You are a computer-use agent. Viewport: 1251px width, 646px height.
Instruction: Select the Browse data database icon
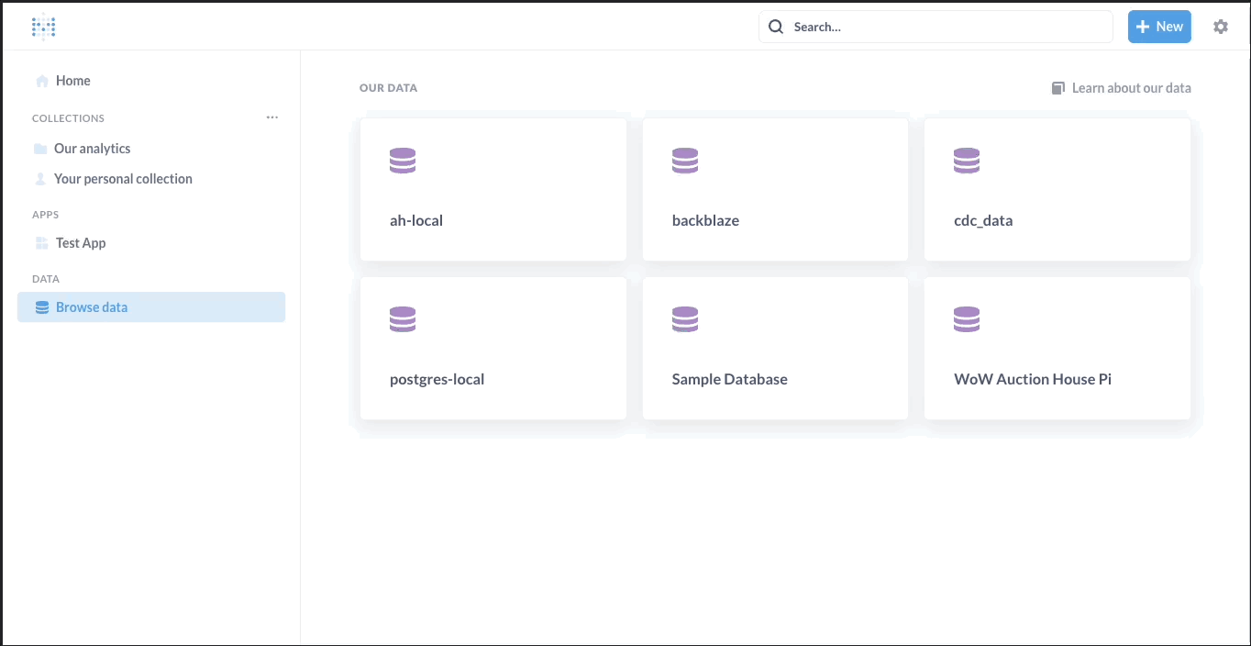(x=42, y=306)
